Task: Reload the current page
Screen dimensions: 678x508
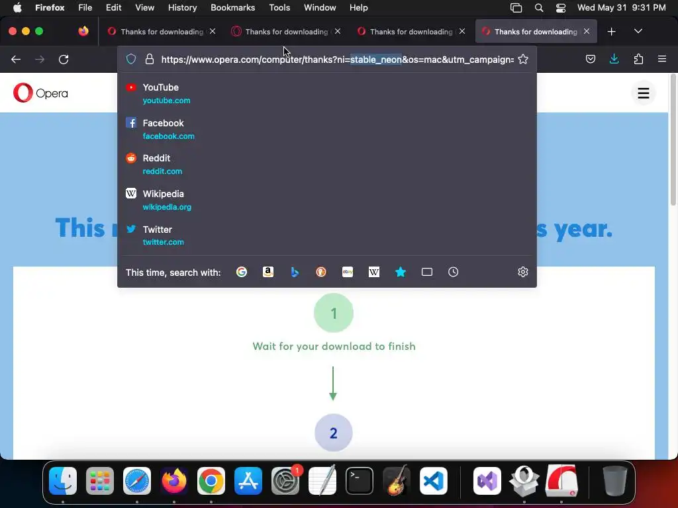Action: point(64,59)
